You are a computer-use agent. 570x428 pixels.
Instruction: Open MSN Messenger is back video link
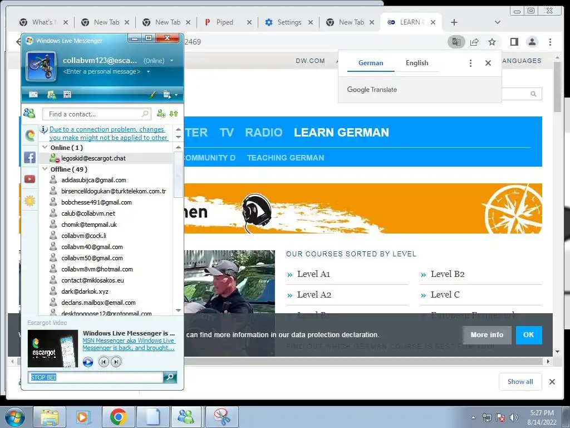click(129, 344)
